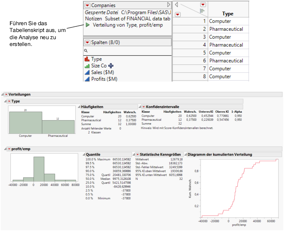Open the Type red triangle menu
Screen dimensions: 284x231
9,101
